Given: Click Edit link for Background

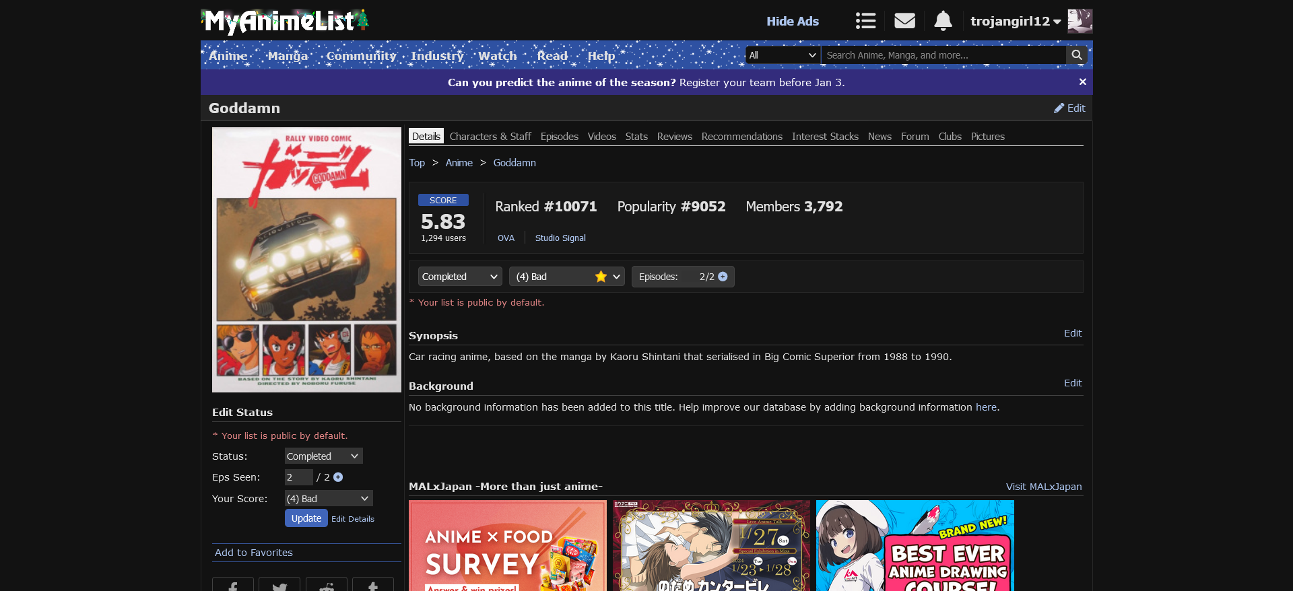Looking at the screenshot, I should coord(1073,383).
